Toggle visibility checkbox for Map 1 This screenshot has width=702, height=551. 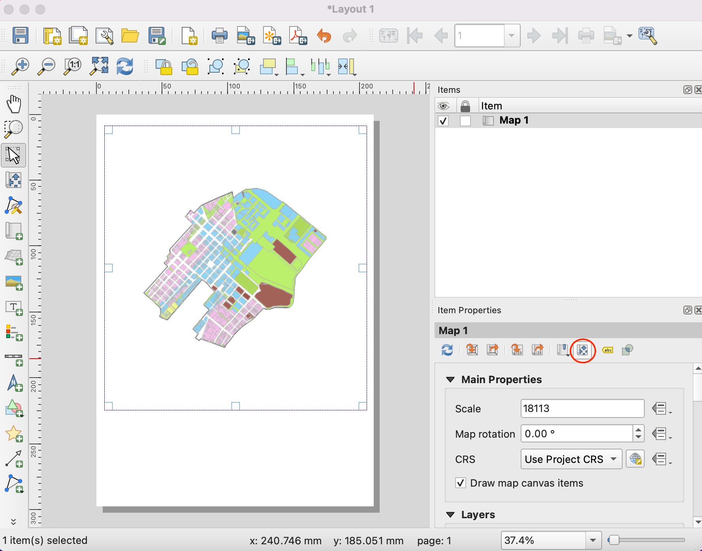click(443, 121)
